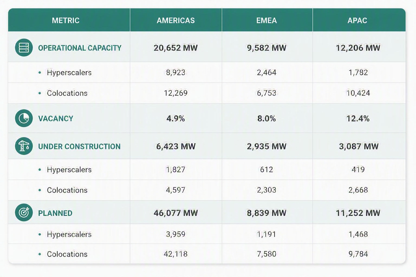The image size is (416, 277).
Task: Click the UNDER CONSTRUCTION row label
Action: [x=79, y=146]
